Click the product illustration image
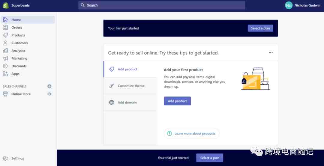The height and width of the screenshot is (166, 324). tap(256, 79)
